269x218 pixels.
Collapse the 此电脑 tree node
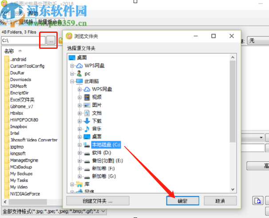(x=72, y=82)
